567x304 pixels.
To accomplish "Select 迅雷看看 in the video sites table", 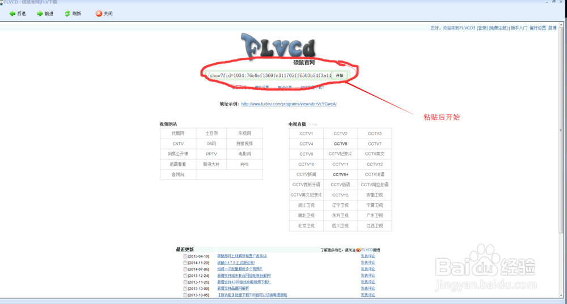I will [x=178, y=164].
